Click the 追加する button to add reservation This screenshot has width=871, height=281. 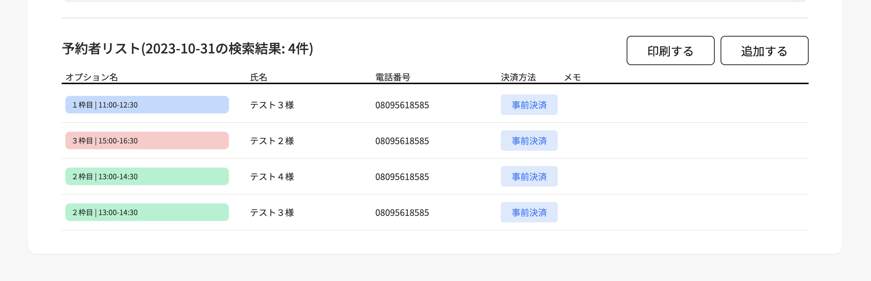pyautogui.click(x=764, y=50)
